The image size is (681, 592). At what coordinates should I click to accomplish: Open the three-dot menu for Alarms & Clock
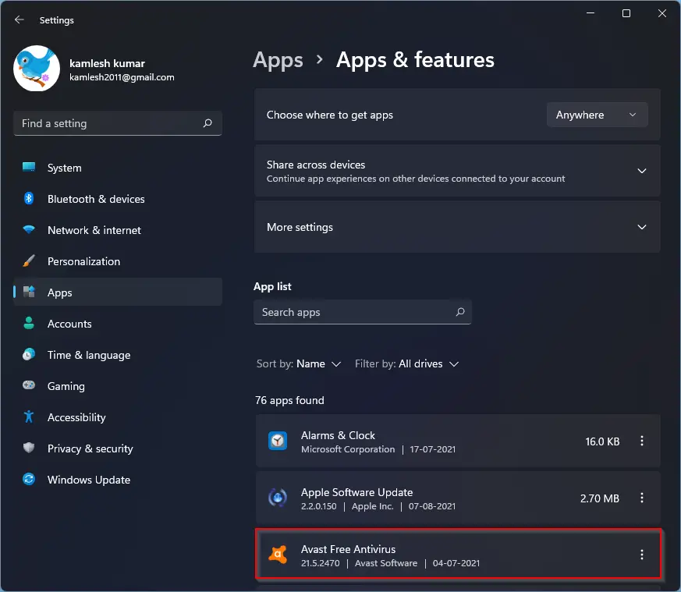tap(642, 441)
